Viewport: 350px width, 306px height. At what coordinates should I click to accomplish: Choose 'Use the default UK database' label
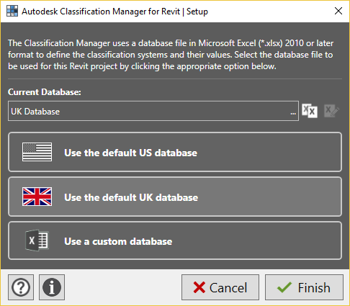click(131, 197)
